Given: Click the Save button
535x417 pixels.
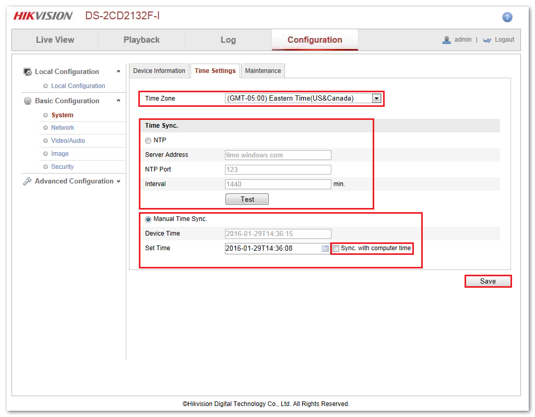Looking at the screenshot, I should (x=488, y=281).
